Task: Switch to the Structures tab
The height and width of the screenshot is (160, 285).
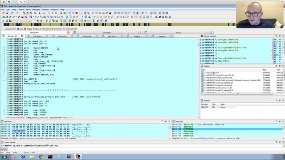Action: 107,32
